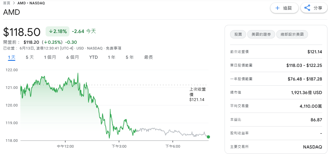The image size is (328, 154).
Task: Open the 6 個月 chart view
Action: (x=72, y=57)
